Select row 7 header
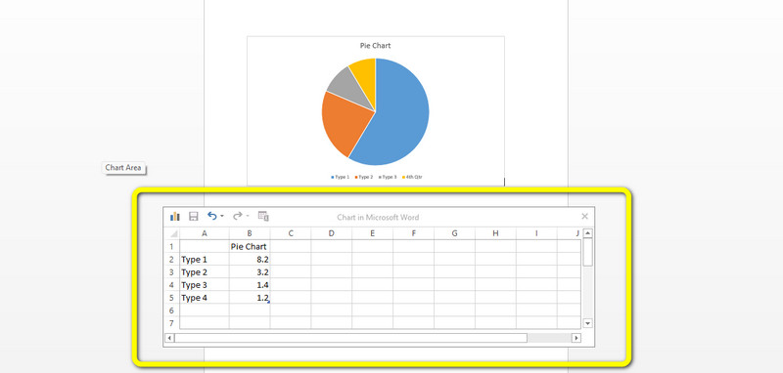783x373 pixels. point(171,322)
